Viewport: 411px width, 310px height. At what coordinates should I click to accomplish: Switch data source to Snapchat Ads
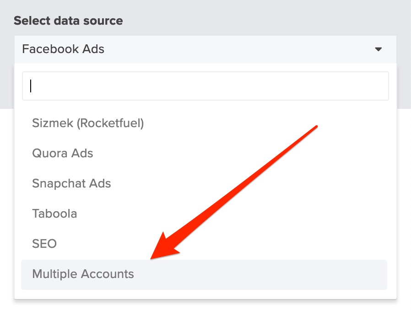[x=71, y=183]
